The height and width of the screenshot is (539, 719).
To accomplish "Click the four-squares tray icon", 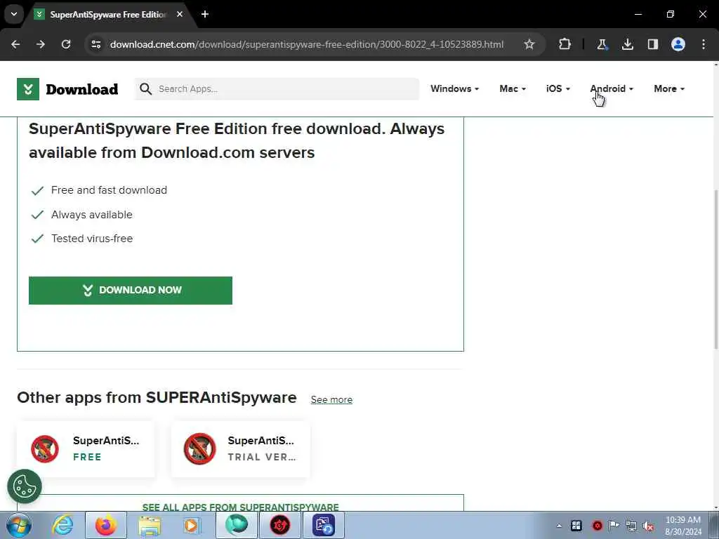I will [576, 526].
